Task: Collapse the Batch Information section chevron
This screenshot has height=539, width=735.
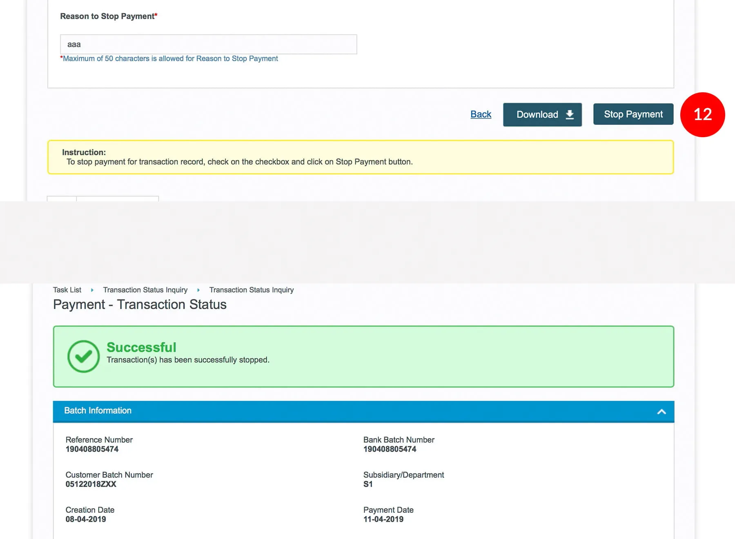Action: coord(661,412)
